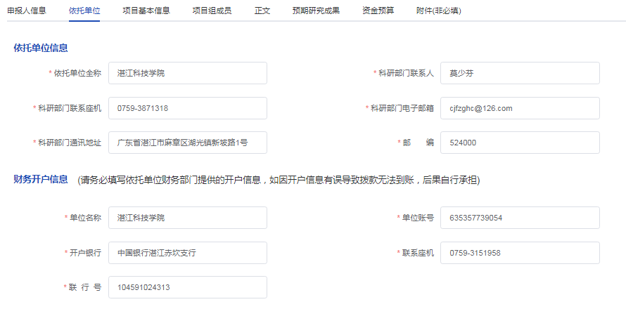Viewport: 626px width, 309px height.
Task: Click the 开户银行 label
Action: pos(85,253)
